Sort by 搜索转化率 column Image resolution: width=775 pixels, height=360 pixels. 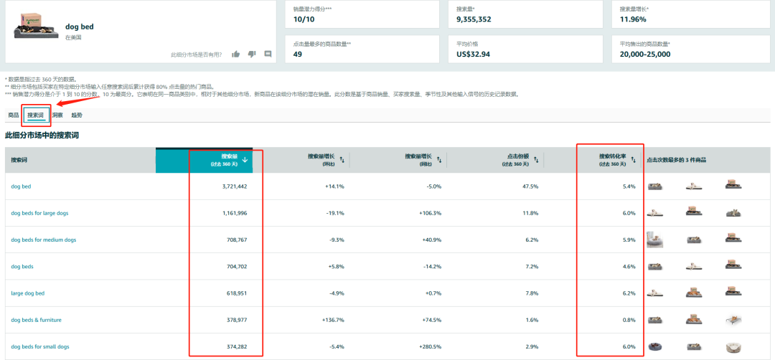(633, 160)
